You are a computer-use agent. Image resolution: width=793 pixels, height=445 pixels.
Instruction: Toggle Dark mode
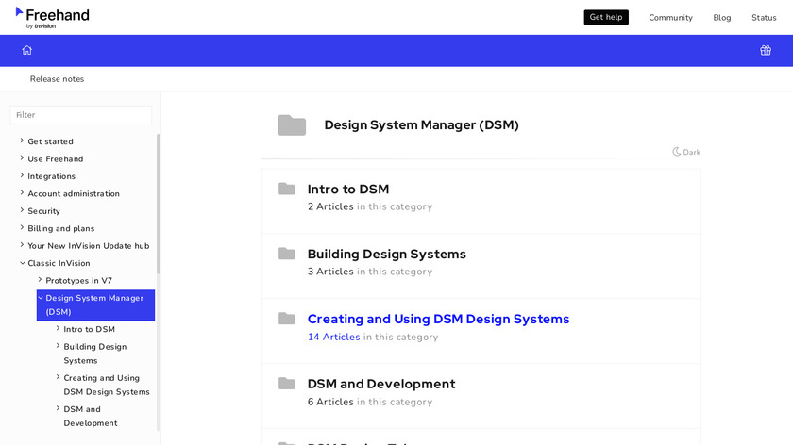tap(686, 152)
